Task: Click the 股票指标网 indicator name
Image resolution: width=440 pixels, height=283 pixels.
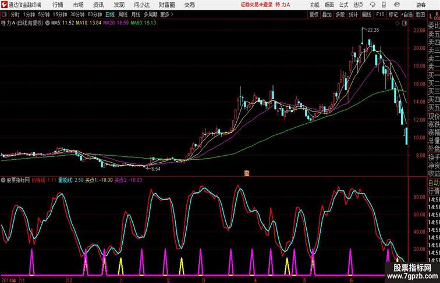Action: coord(18,180)
